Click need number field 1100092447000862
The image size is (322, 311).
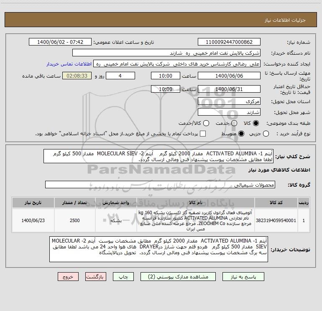(x=229, y=42)
